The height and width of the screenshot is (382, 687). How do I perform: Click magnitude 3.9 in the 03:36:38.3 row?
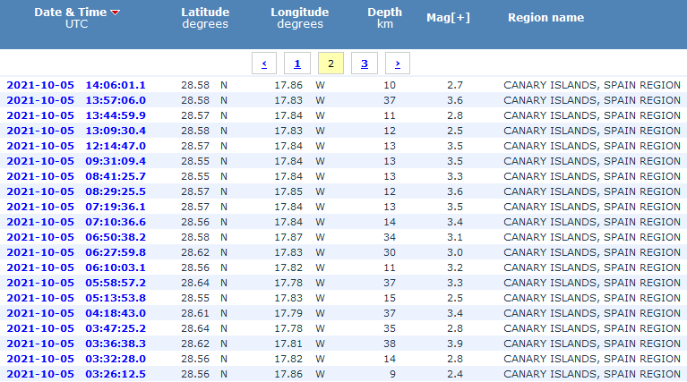tap(455, 344)
